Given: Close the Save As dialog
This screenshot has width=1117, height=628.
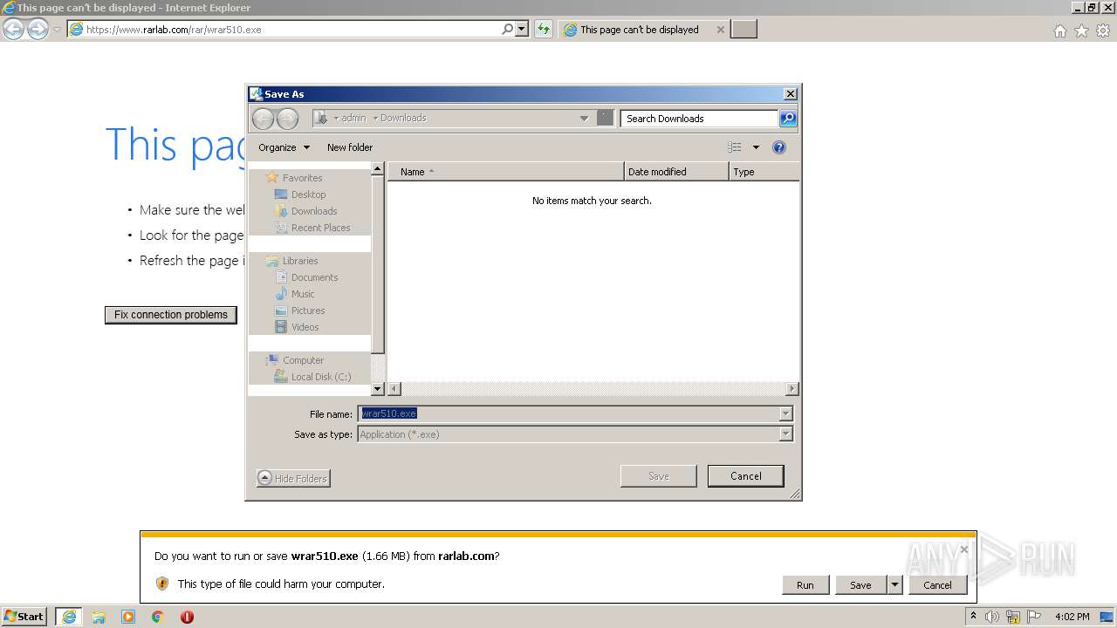Looking at the screenshot, I should coord(790,94).
